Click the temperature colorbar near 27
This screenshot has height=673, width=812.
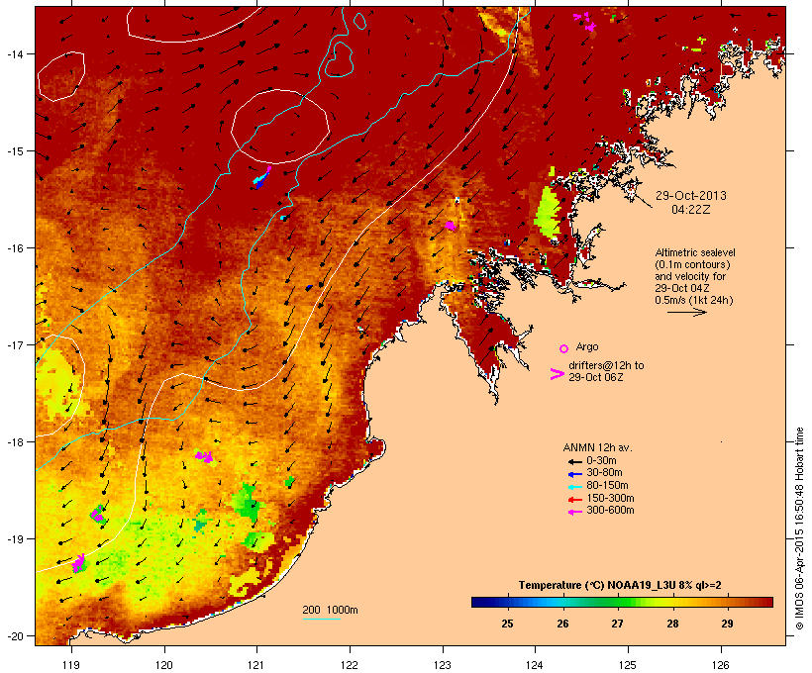tap(617, 602)
